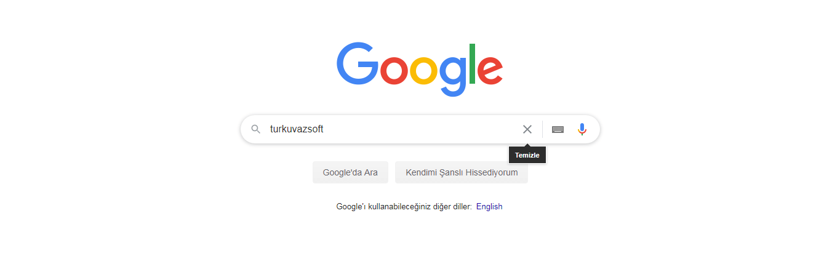This screenshot has height=261, width=840.
Task: Clear the search box with the X icon
Action: [x=527, y=129]
